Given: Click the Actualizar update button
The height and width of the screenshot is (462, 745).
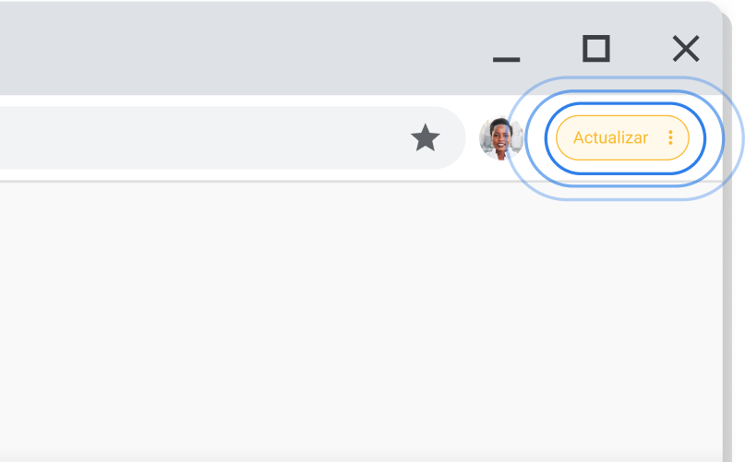Looking at the screenshot, I should point(611,138).
